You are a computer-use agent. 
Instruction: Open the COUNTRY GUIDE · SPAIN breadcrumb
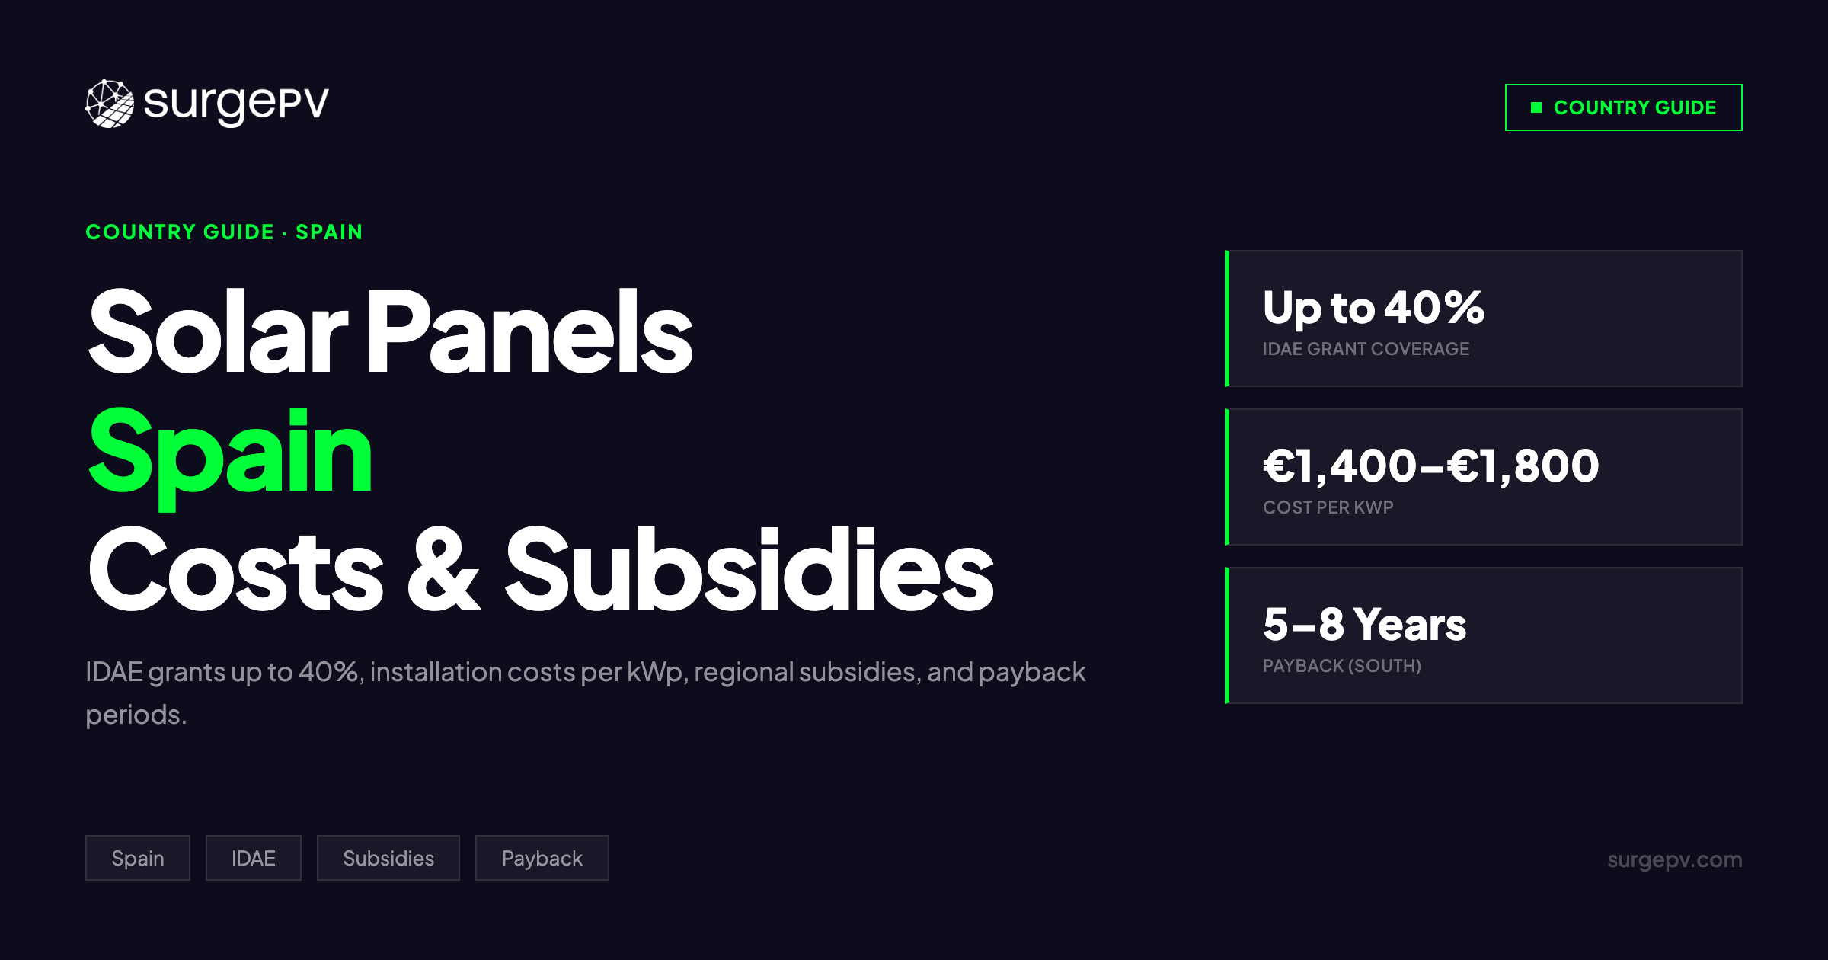coord(224,232)
